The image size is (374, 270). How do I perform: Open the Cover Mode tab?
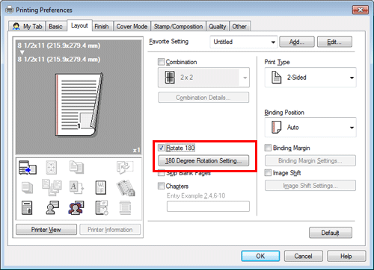click(132, 26)
